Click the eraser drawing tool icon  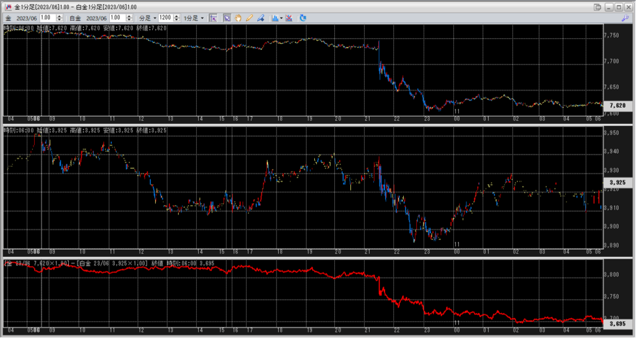click(260, 18)
